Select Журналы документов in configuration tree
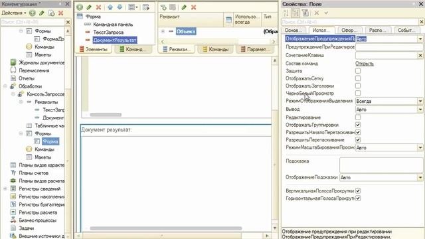 [x=41, y=62]
